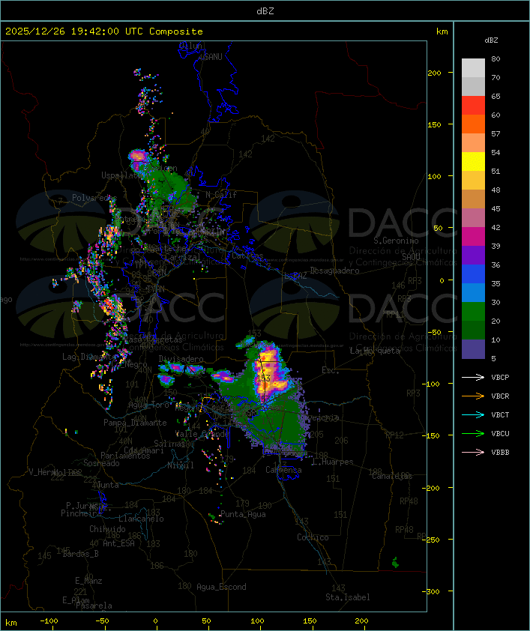Click the orange VBCR arrow icon

tap(473, 396)
